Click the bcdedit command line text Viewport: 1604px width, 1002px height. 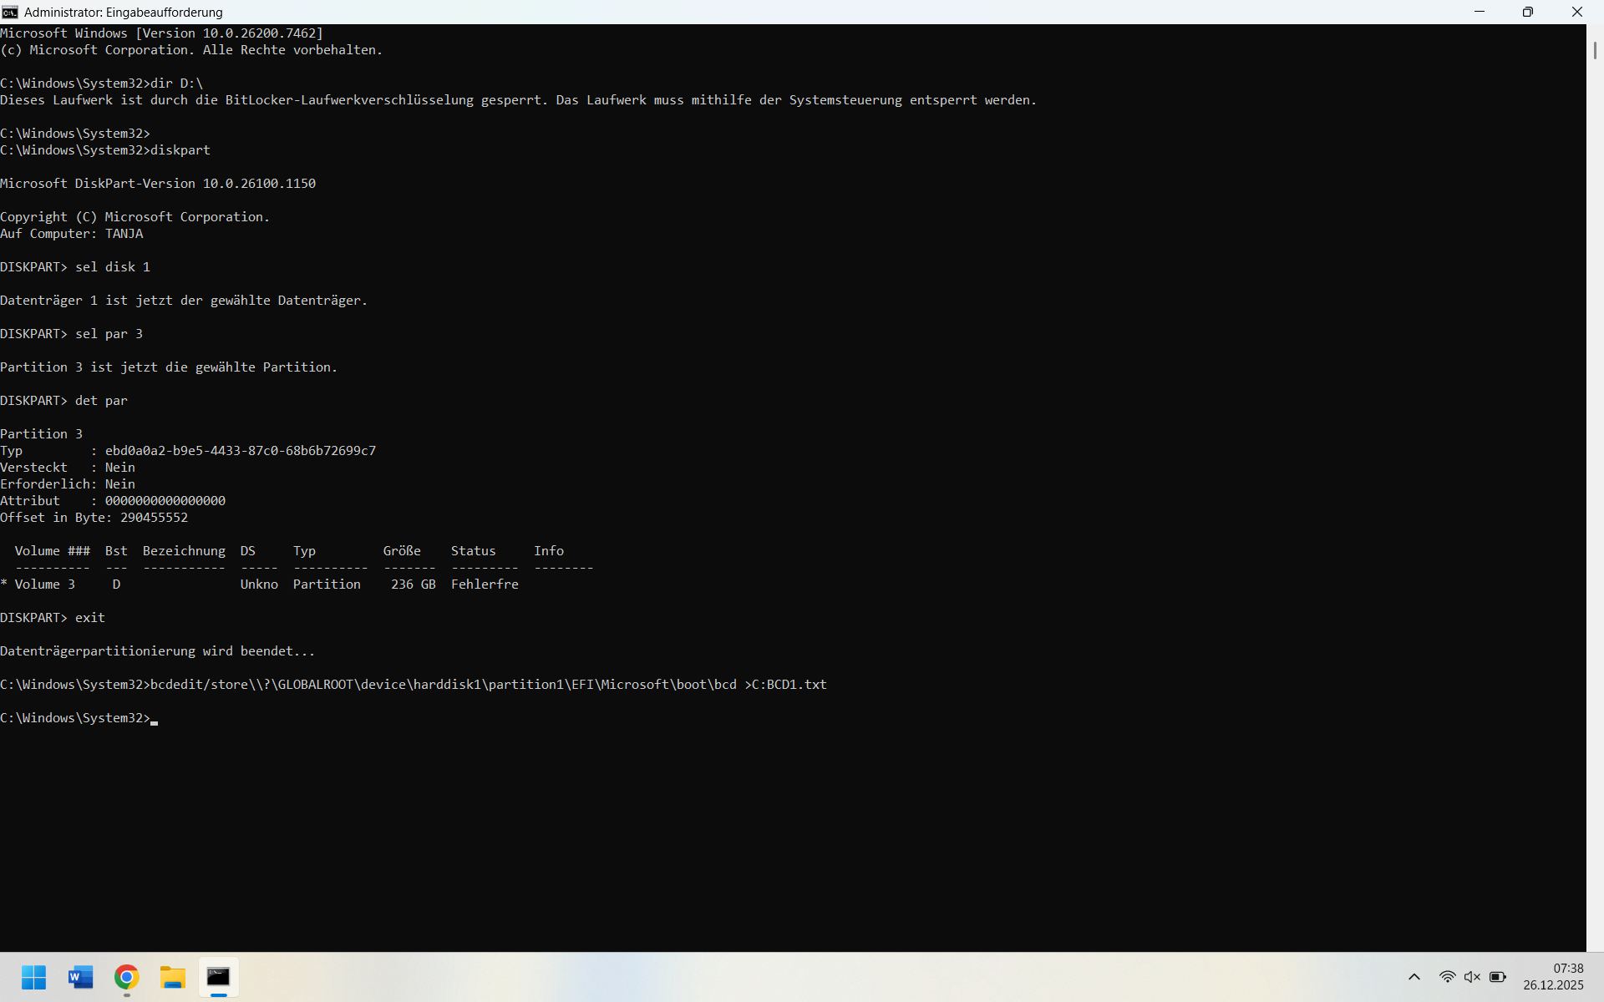pos(488,685)
